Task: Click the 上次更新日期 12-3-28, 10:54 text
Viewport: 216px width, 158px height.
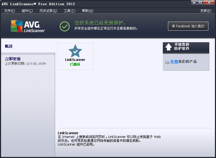Action: (25, 64)
